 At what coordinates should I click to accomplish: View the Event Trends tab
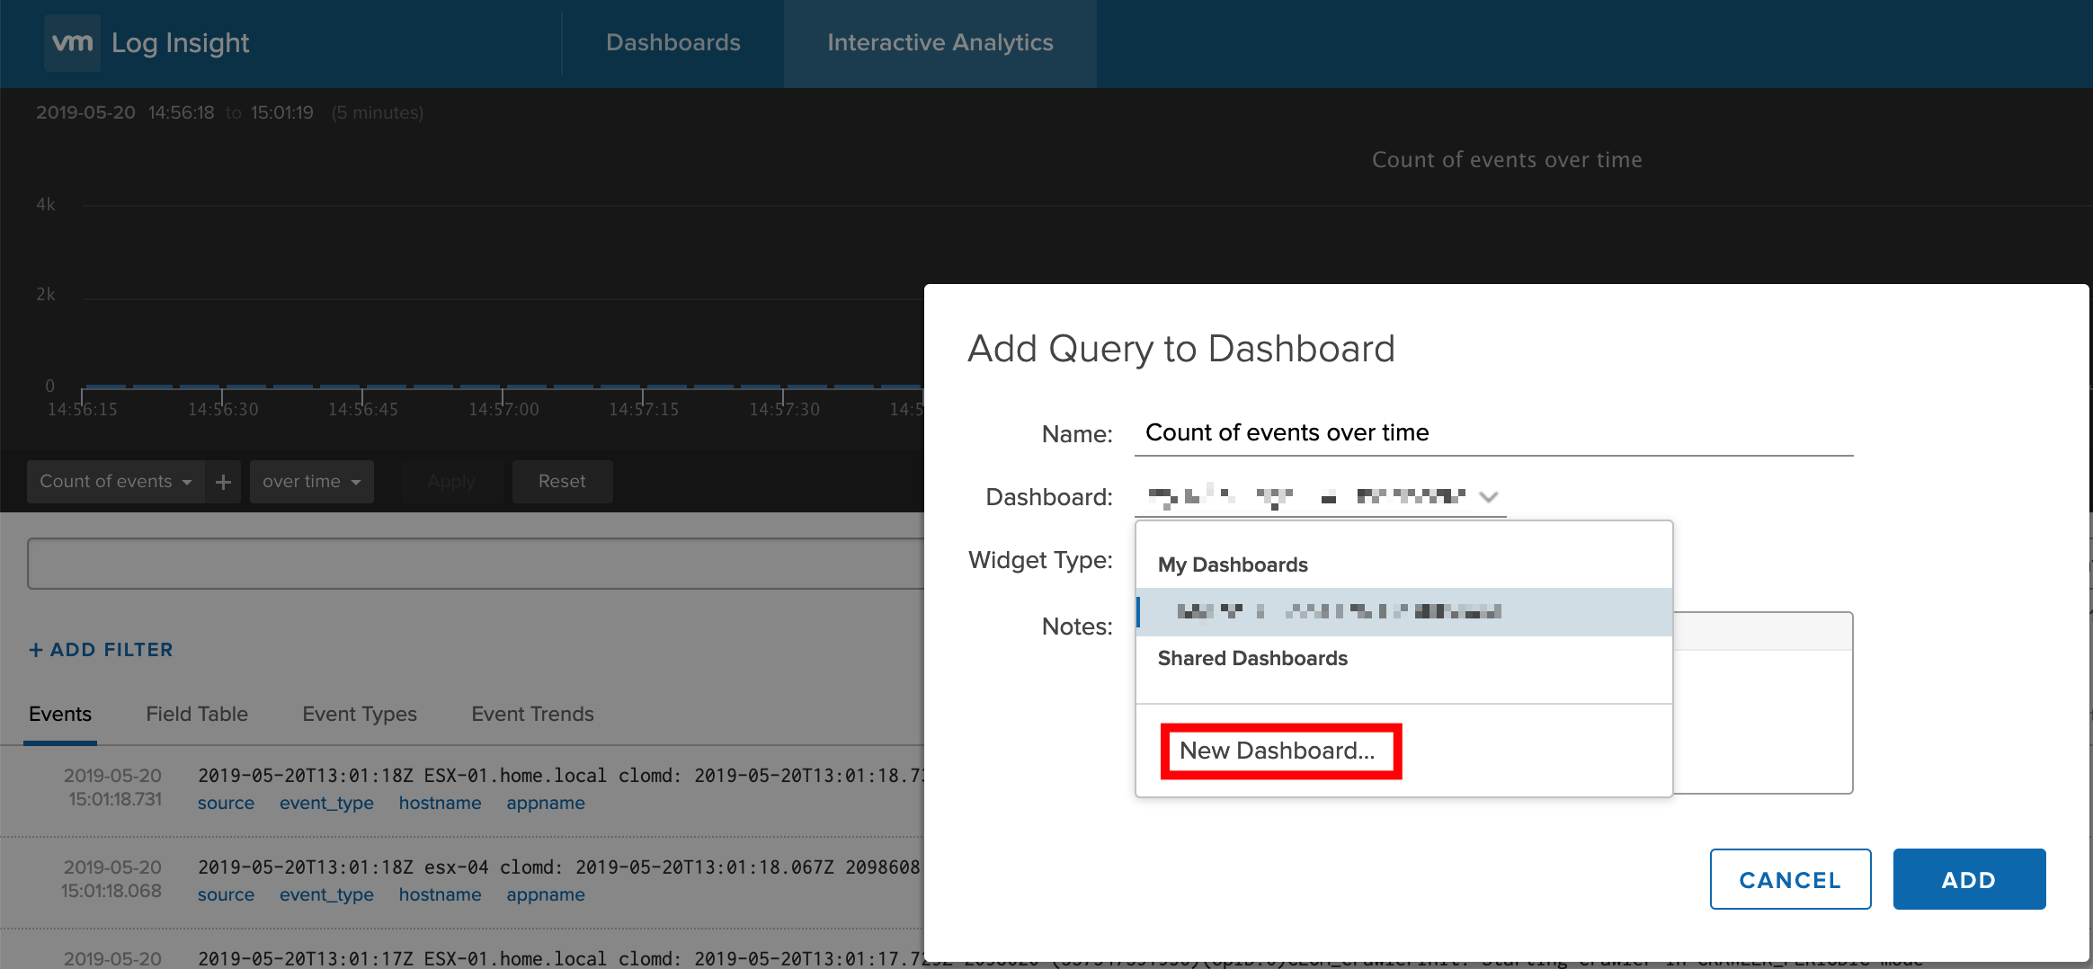coord(532,715)
